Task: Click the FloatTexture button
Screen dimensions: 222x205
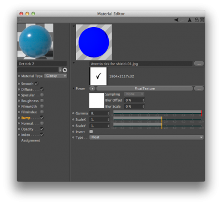Action: (x=145, y=88)
